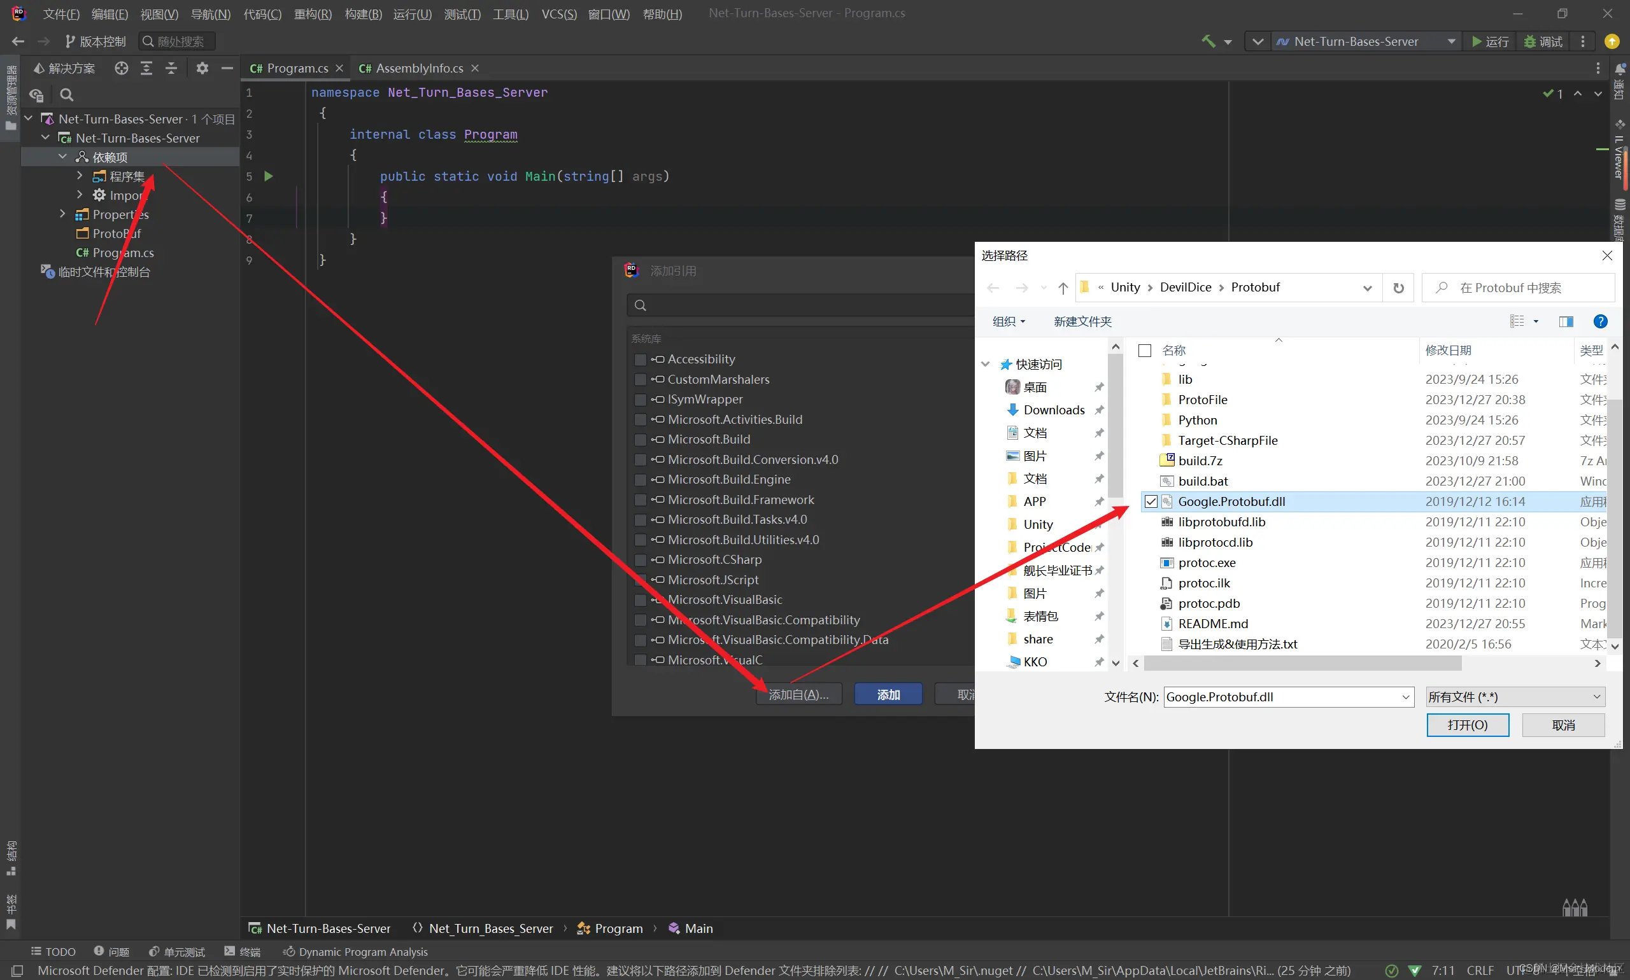Enable the Microsoft.Build.Engine reference checkbox

[x=639, y=480]
